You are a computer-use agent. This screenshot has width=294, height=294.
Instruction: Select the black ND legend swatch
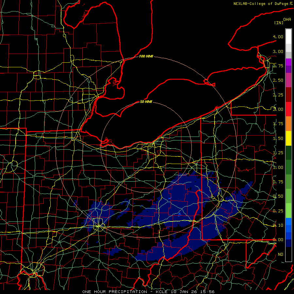click(288, 254)
